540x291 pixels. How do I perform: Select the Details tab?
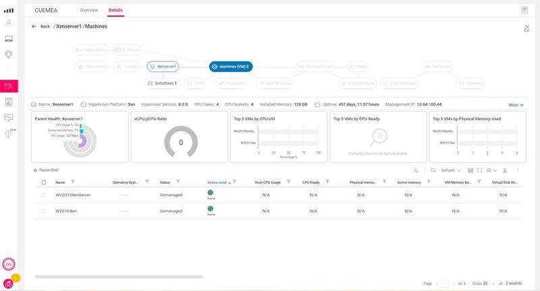tap(115, 10)
